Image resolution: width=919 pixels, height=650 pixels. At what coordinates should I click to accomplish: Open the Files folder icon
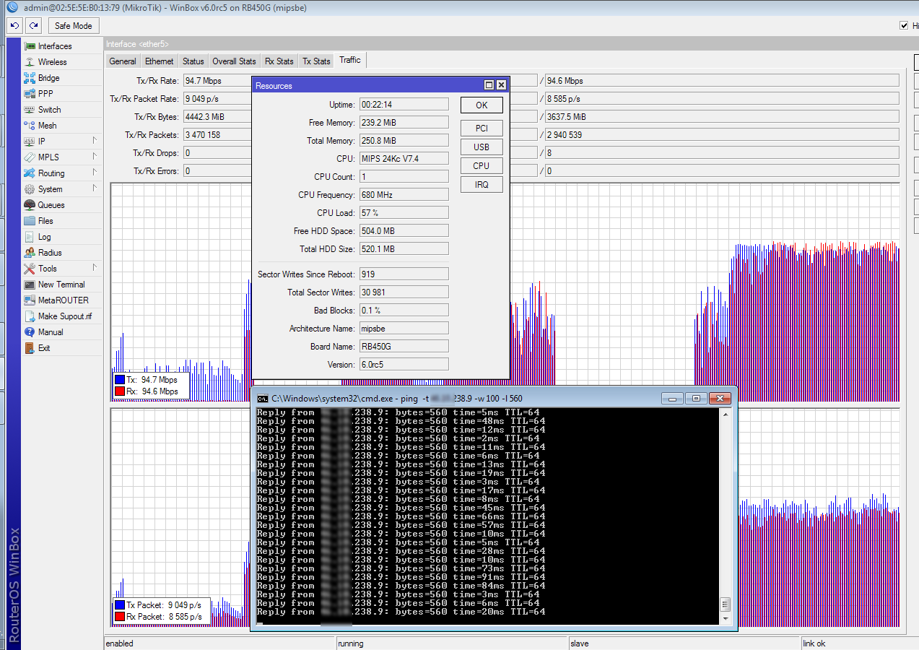(30, 221)
